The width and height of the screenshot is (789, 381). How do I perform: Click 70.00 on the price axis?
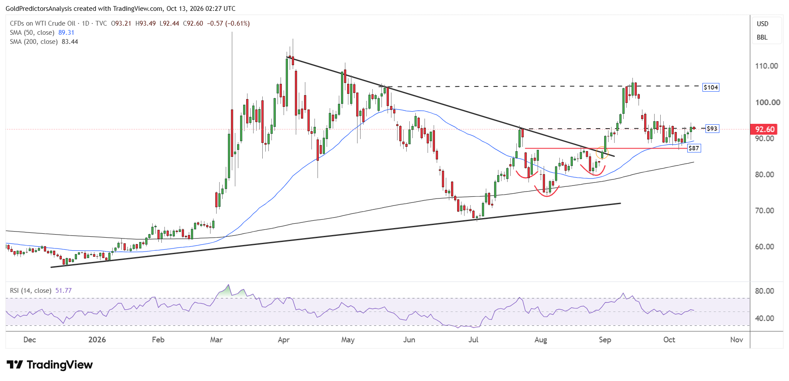tap(765, 211)
